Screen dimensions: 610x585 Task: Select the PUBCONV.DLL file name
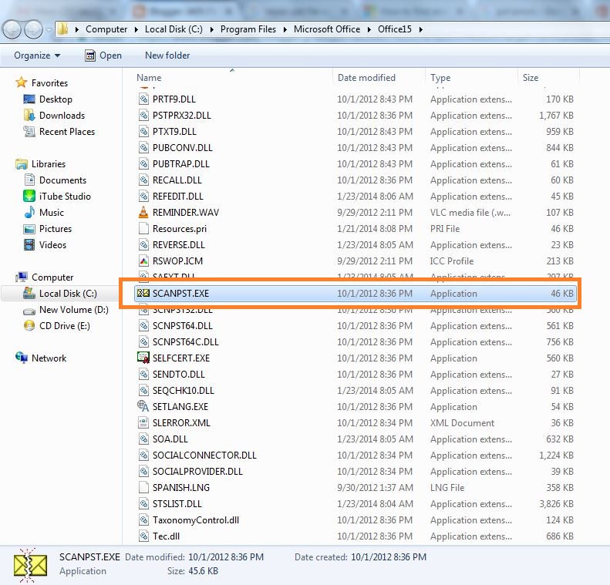[x=183, y=148]
